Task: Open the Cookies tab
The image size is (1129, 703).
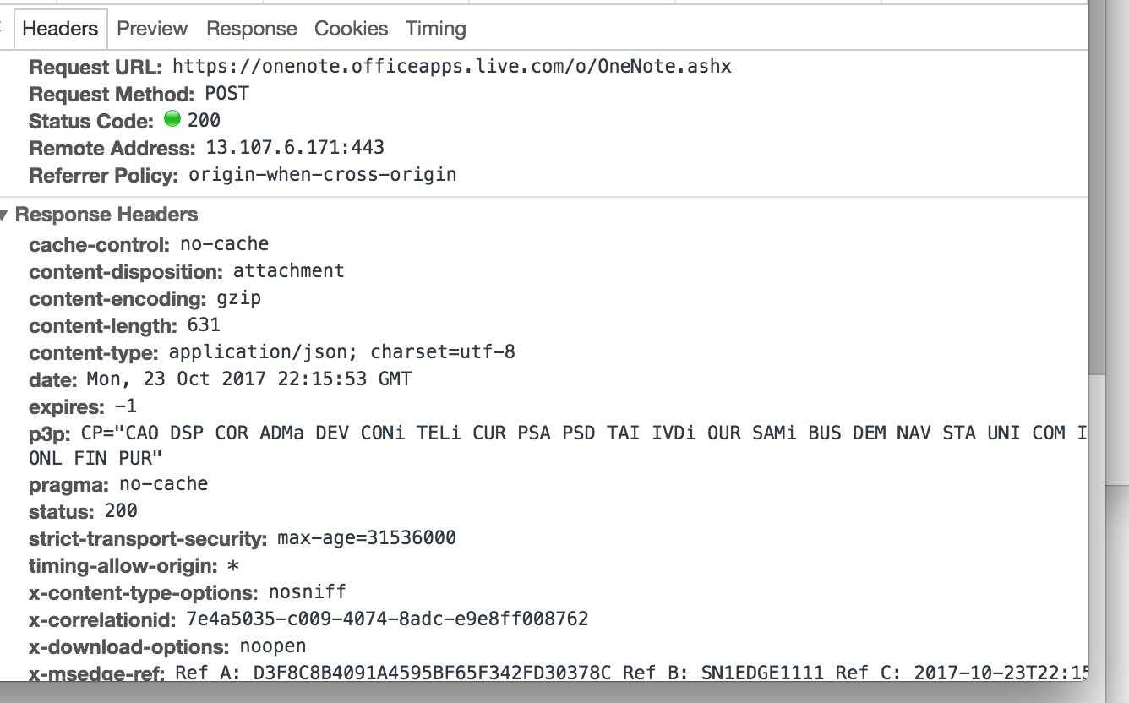Action: (x=351, y=29)
